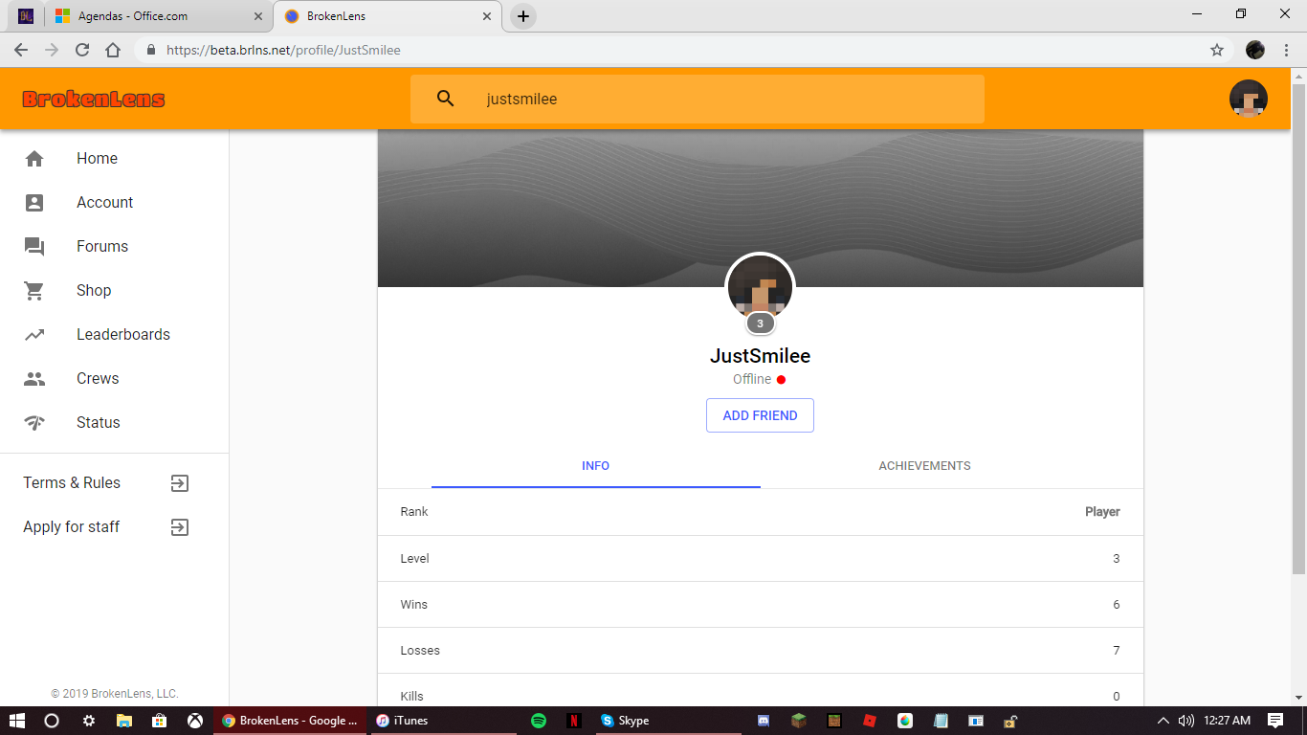Select the Account person icon
Image resolution: width=1307 pixels, height=735 pixels.
click(x=34, y=203)
